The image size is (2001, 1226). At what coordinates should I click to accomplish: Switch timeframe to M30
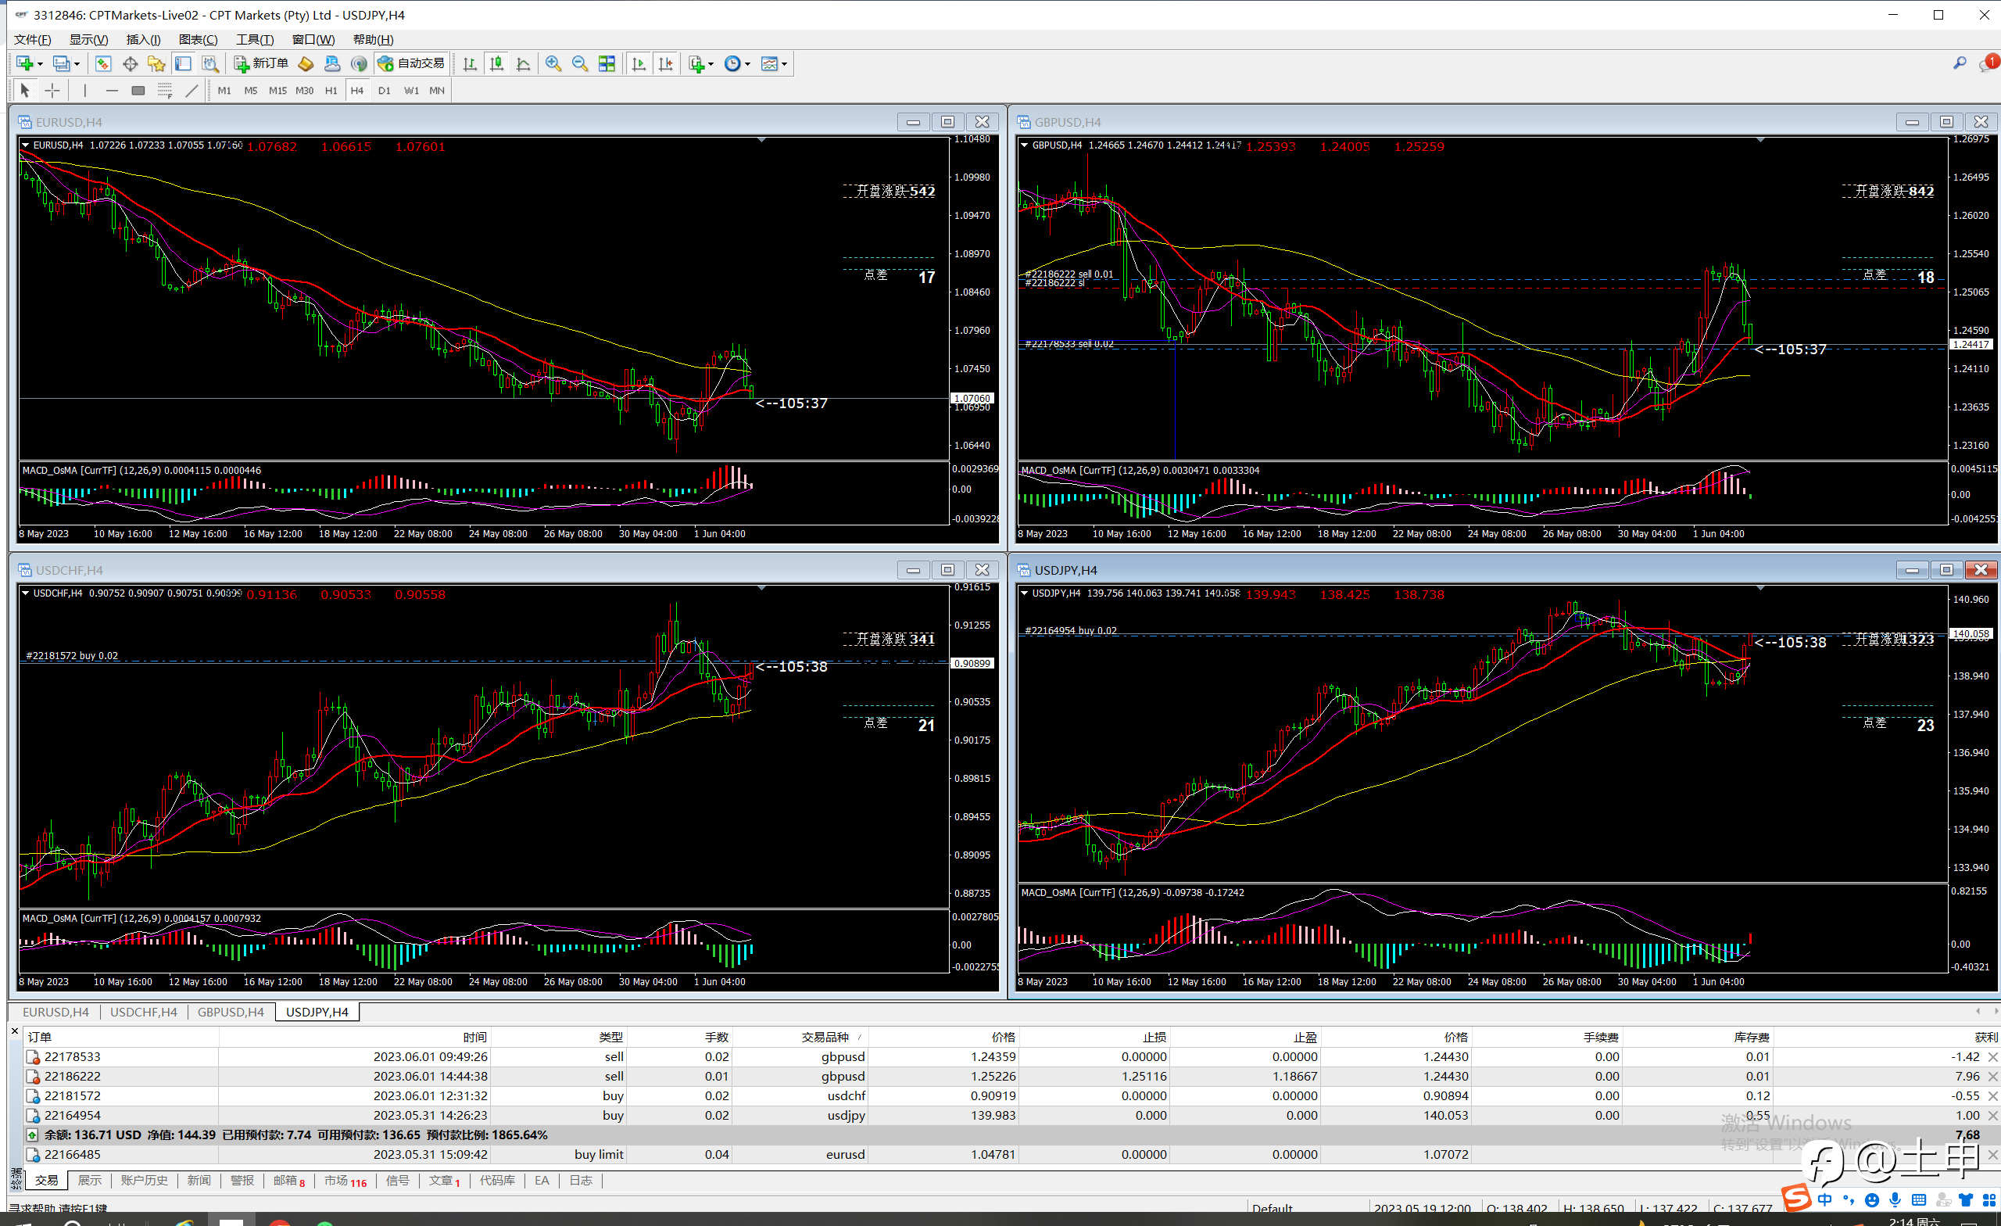(x=305, y=90)
